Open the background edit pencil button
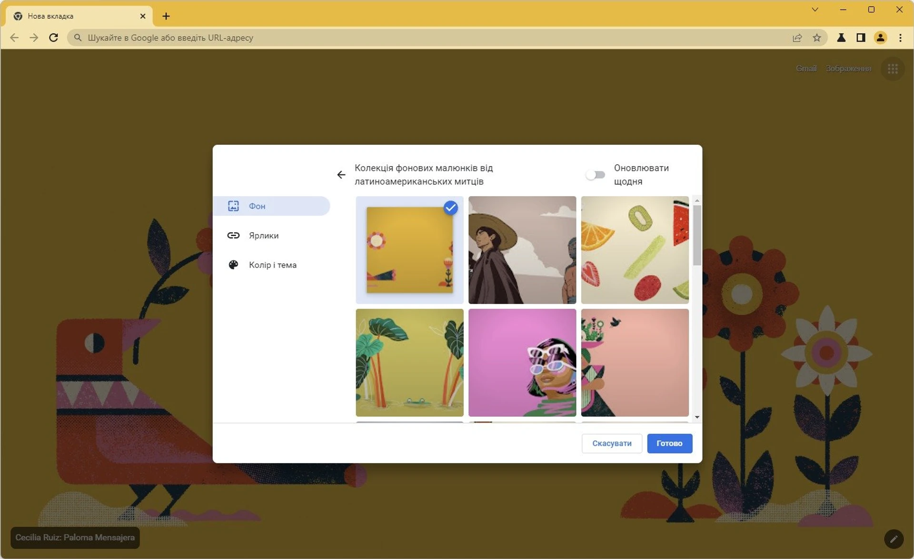The width and height of the screenshot is (914, 559). pos(894,539)
